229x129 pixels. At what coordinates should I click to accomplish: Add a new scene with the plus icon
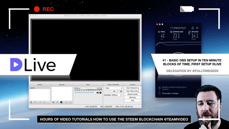pos(31,102)
